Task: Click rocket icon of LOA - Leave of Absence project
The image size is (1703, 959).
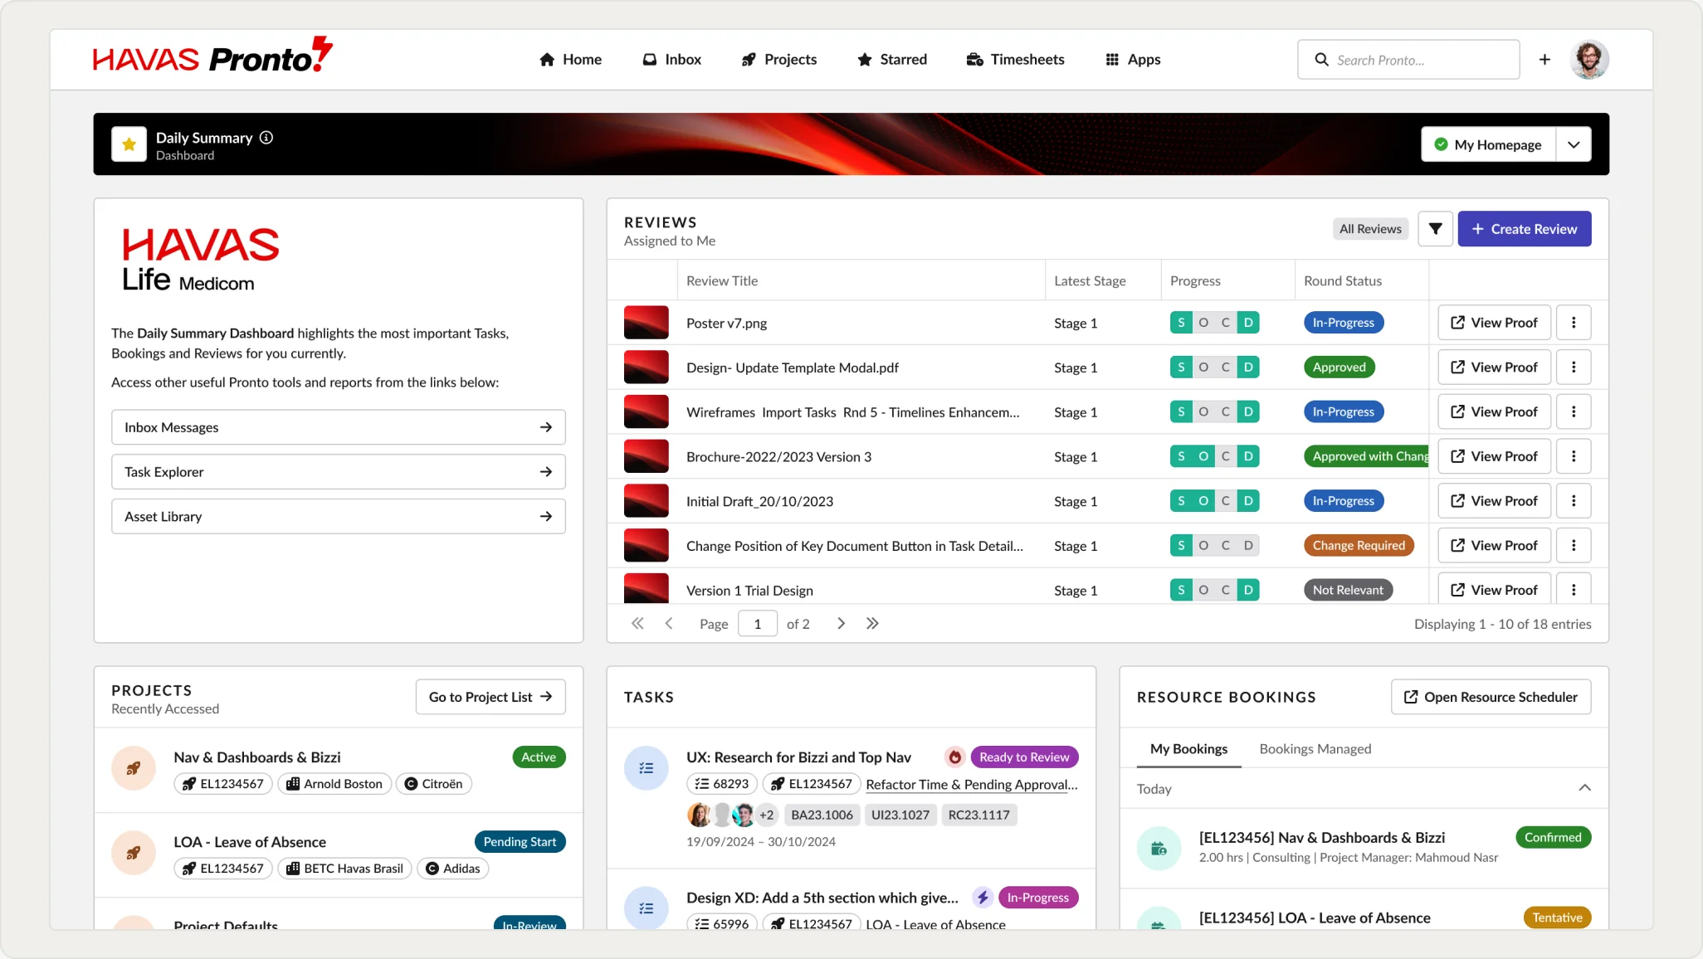Action: pos(134,854)
